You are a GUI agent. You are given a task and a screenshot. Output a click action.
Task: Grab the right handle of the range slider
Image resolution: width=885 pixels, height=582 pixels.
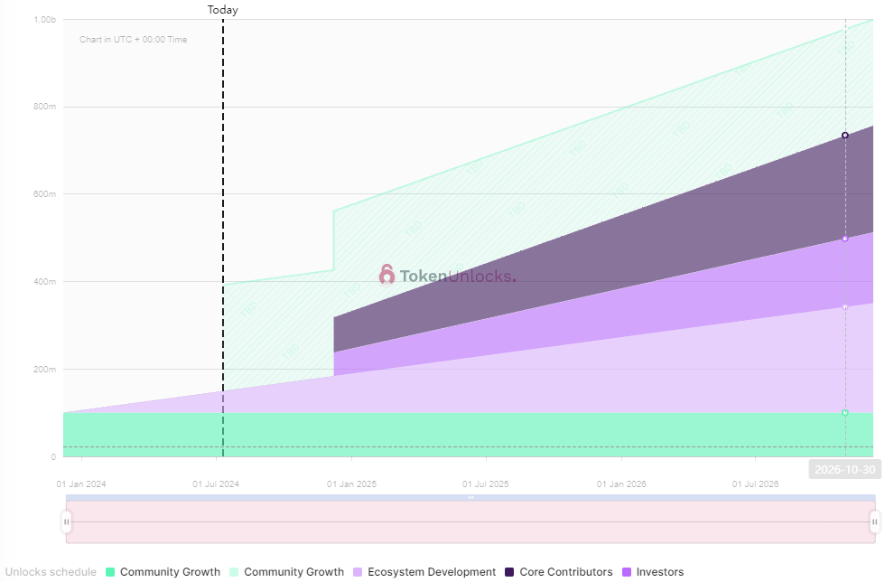tap(875, 521)
